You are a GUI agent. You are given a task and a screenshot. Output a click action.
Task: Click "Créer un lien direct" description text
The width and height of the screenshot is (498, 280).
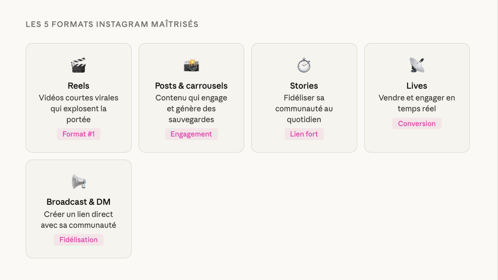click(x=79, y=214)
